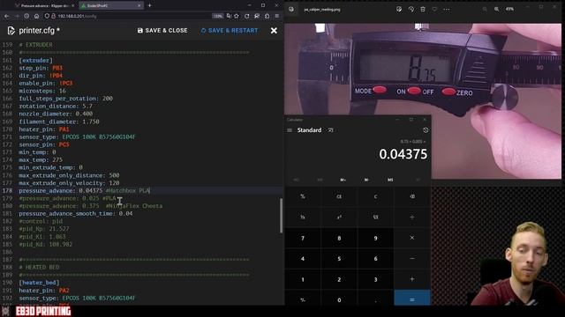Screen dimensions: 565x317
Task: Click the minus key in Calculator
Action: point(412,258)
